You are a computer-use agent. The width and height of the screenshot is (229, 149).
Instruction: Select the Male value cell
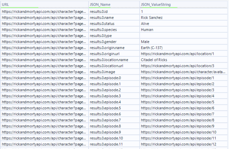184,42
